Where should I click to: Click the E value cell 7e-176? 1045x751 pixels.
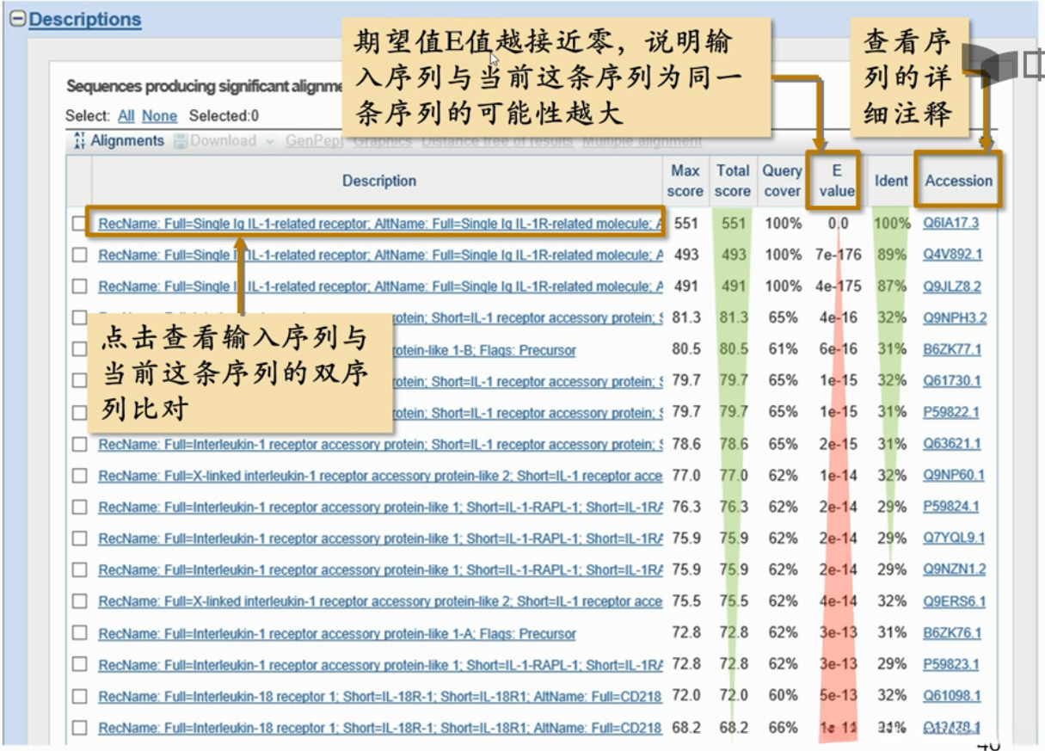(838, 255)
